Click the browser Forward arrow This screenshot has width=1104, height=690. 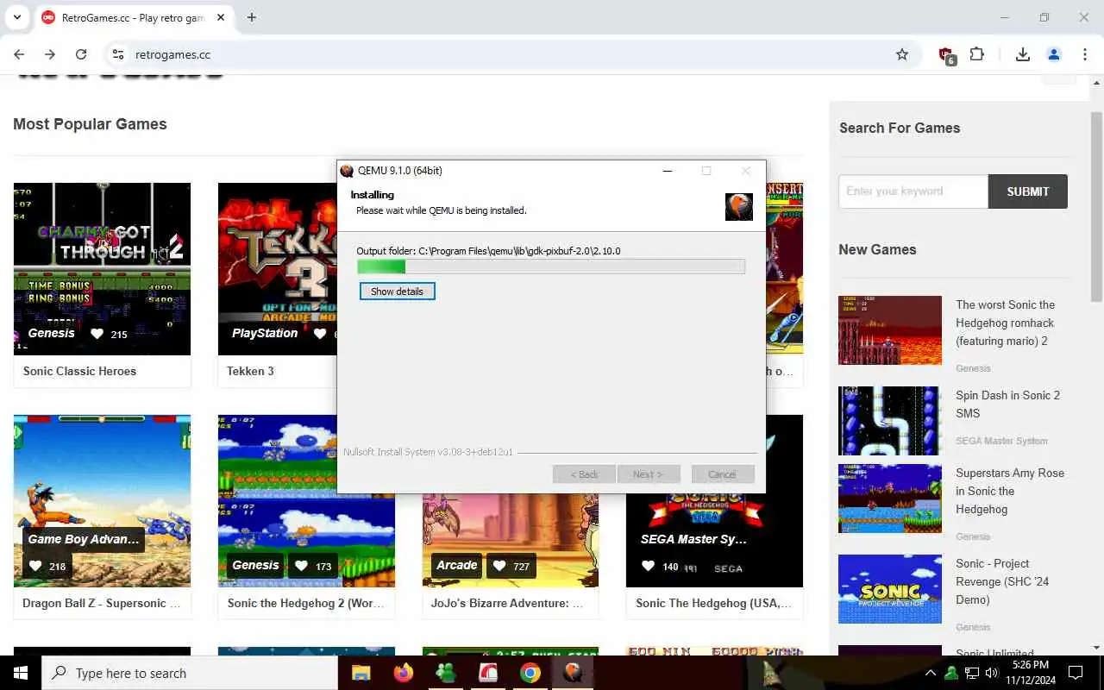coord(50,54)
